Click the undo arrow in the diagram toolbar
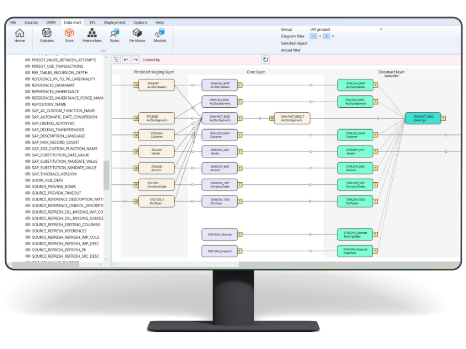466x349 pixels. [126, 60]
